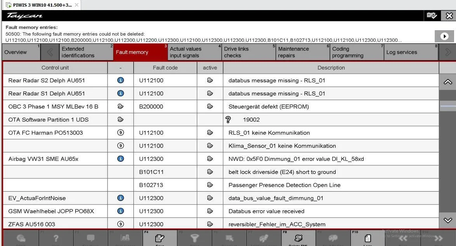456x246 pixels.
Task: Click scroll down chevron of fault list
Action: coord(447,220)
